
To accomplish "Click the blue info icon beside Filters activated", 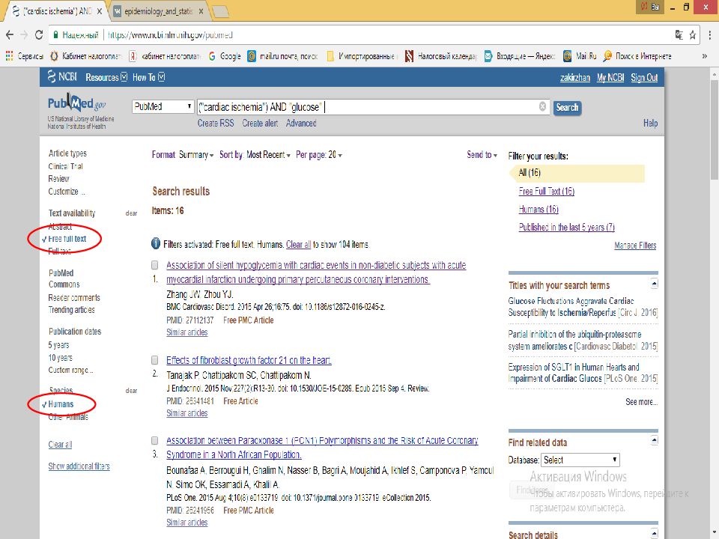I will 156,244.
